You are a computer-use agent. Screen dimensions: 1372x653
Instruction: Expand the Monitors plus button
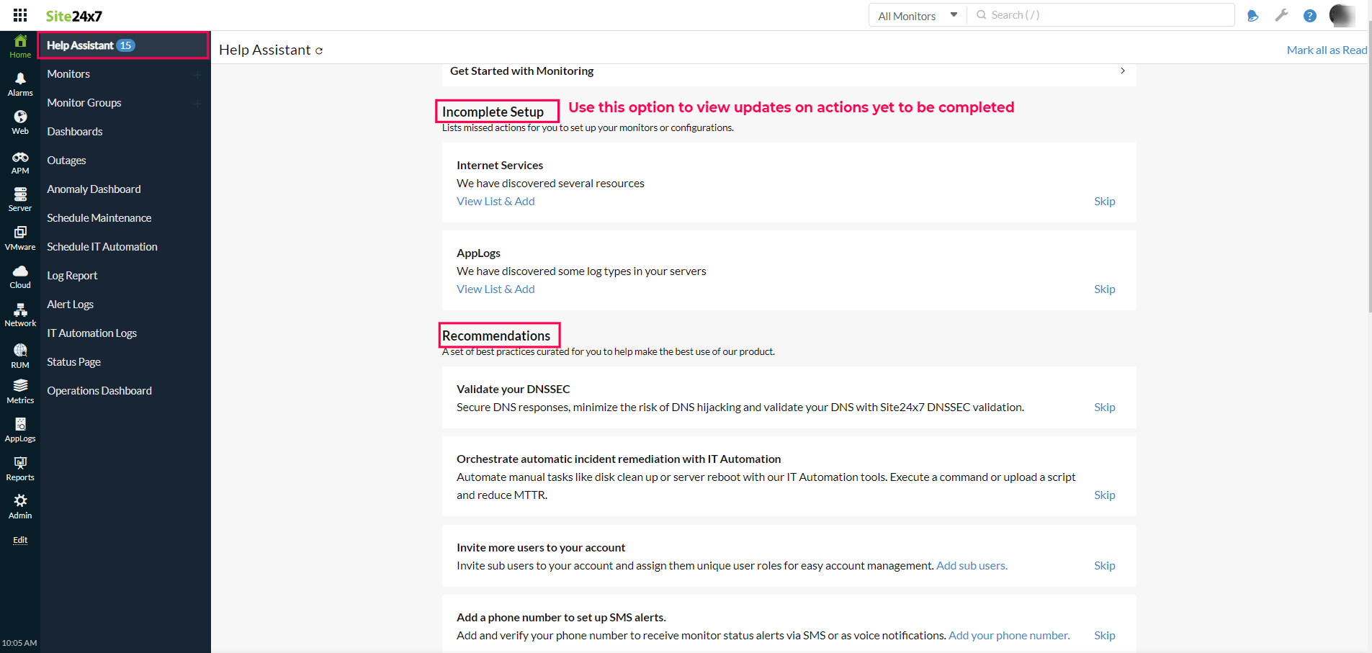(x=197, y=75)
